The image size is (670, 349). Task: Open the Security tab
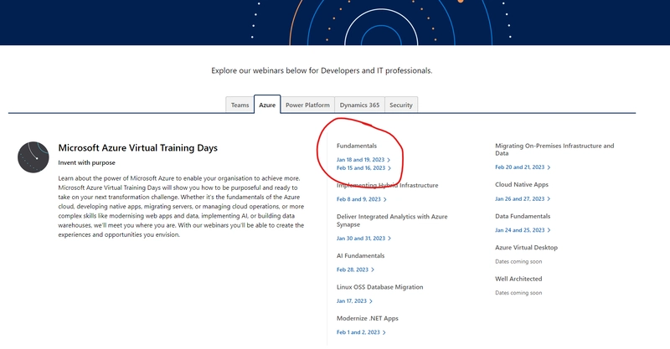(401, 105)
